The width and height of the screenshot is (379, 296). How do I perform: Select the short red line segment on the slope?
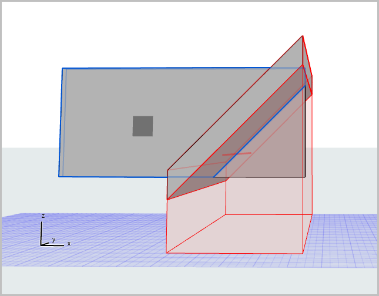(x=236, y=154)
